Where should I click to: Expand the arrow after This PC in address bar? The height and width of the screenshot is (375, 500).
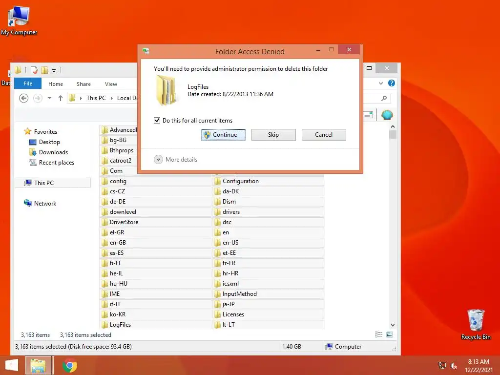[112, 98]
